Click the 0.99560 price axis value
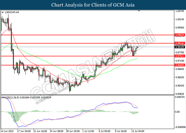The image size is (186, 133). (x=180, y=28)
